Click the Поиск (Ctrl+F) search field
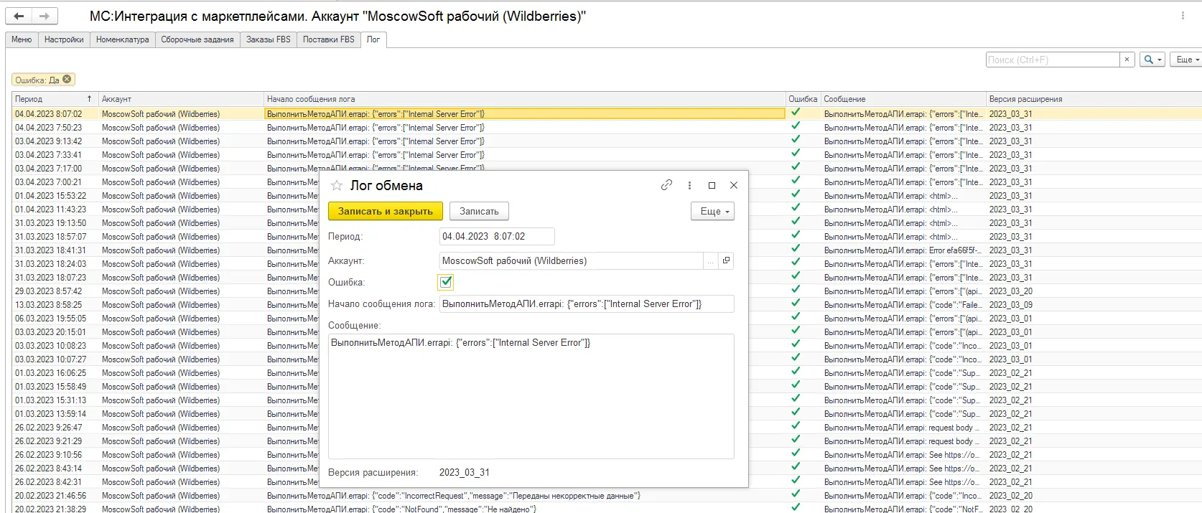This screenshot has width=1202, height=513. (1053, 60)
